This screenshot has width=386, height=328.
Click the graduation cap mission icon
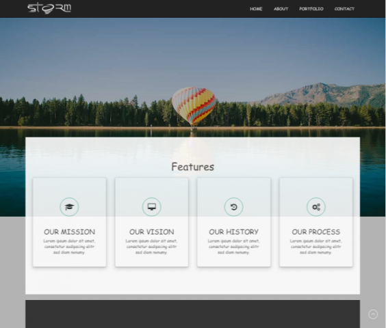pos(69,207)
